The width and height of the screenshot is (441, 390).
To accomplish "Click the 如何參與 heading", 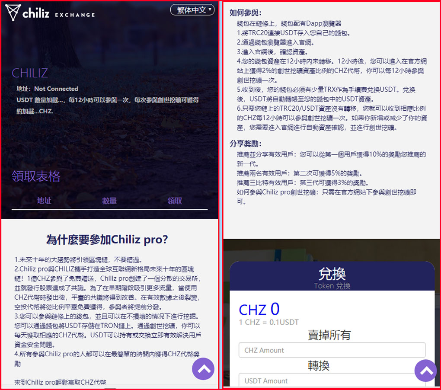I will (x=245, y=13).
